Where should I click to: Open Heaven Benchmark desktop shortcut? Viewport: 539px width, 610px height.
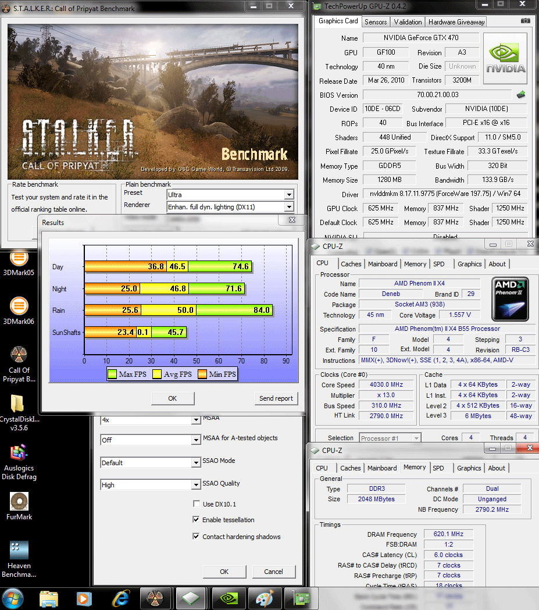[x=19, y=559]
